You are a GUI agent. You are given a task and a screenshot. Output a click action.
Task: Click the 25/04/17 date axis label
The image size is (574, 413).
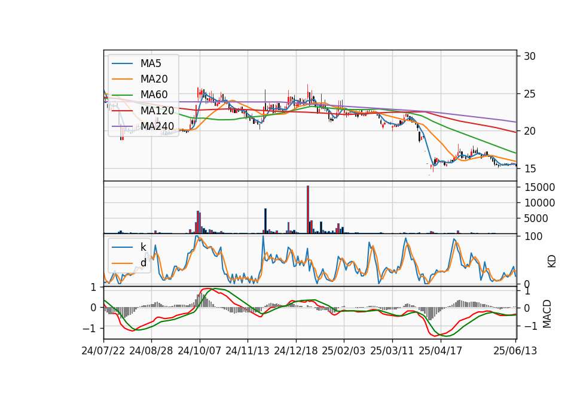(441, 351)
